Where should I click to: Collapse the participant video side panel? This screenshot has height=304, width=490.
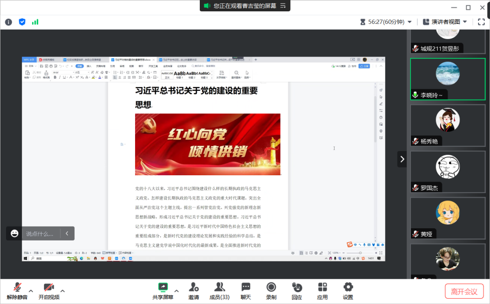(x=402, y=159)
